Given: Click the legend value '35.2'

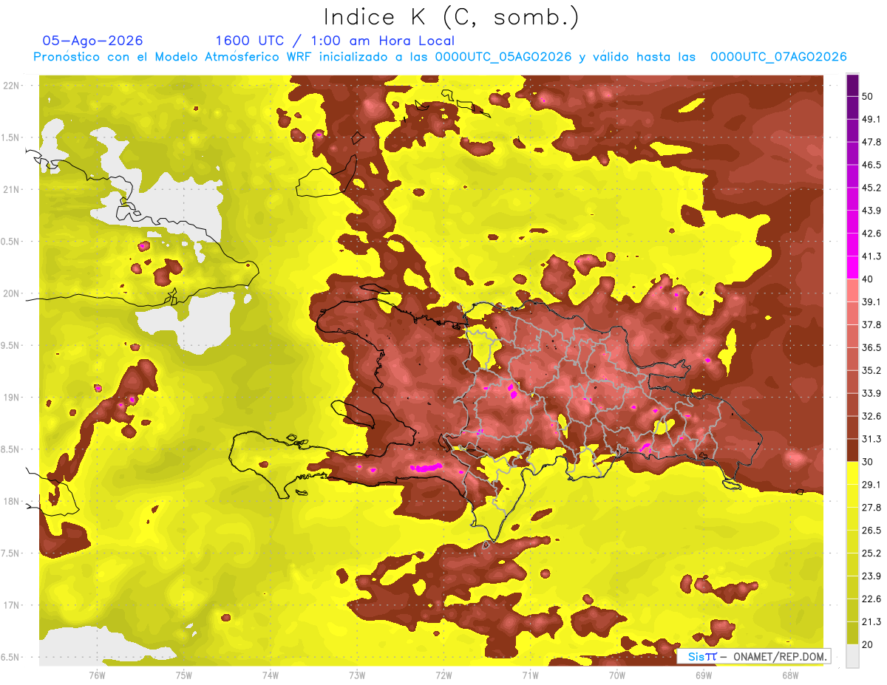Looking at the screenshot, I should click(x=871, y=370).
